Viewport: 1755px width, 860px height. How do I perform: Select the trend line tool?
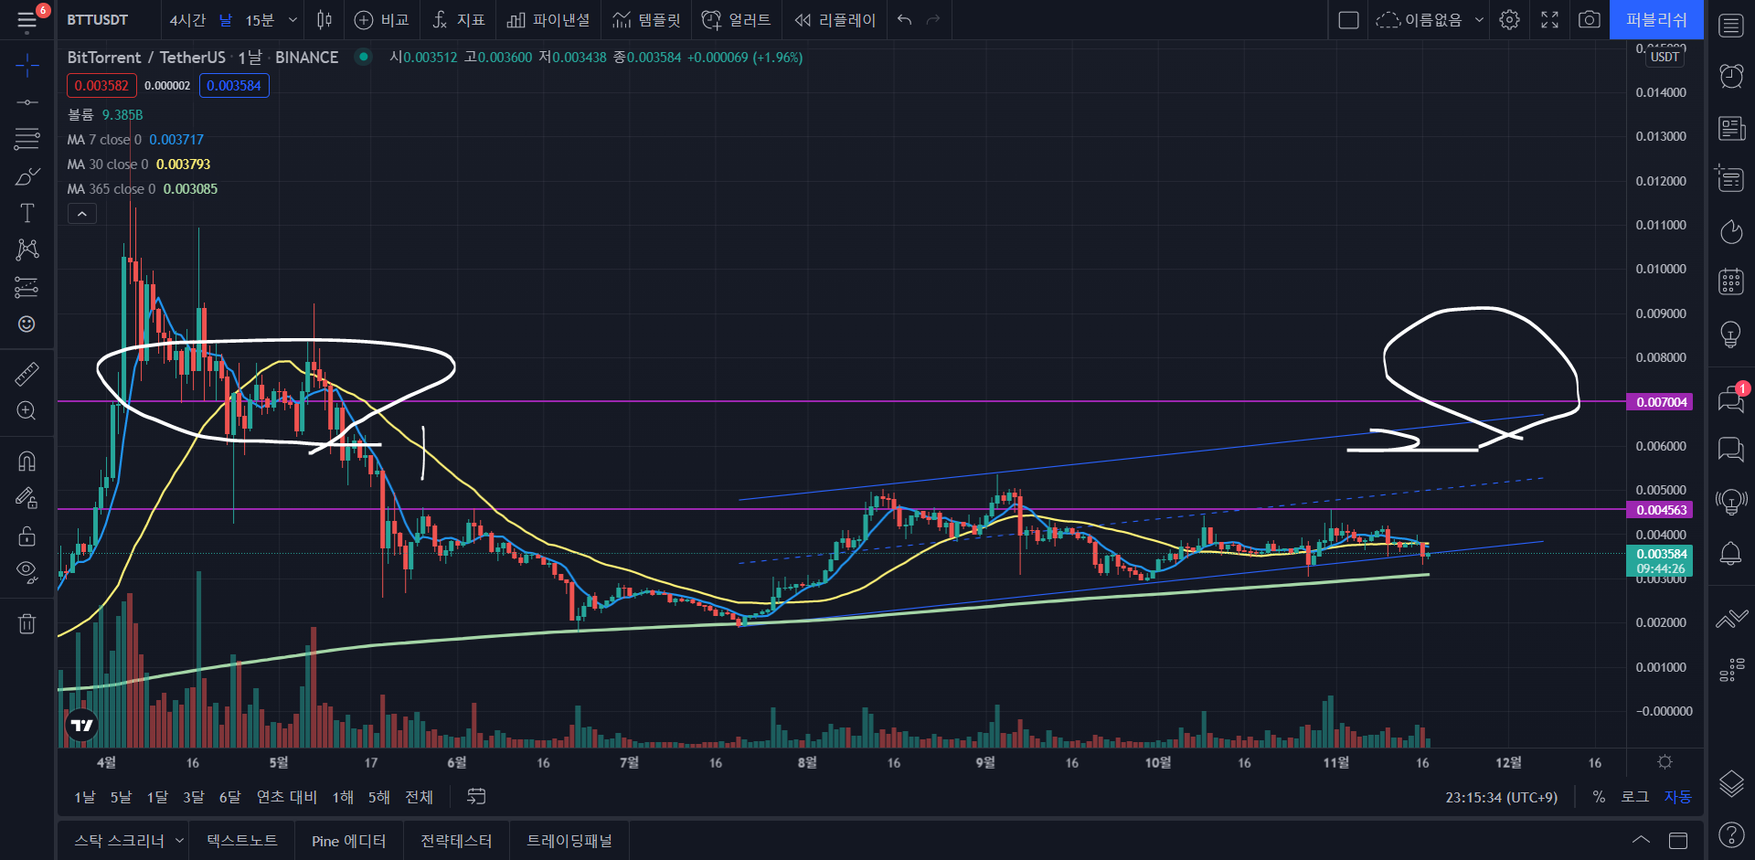pyautogui.click(x=27, y=102)
